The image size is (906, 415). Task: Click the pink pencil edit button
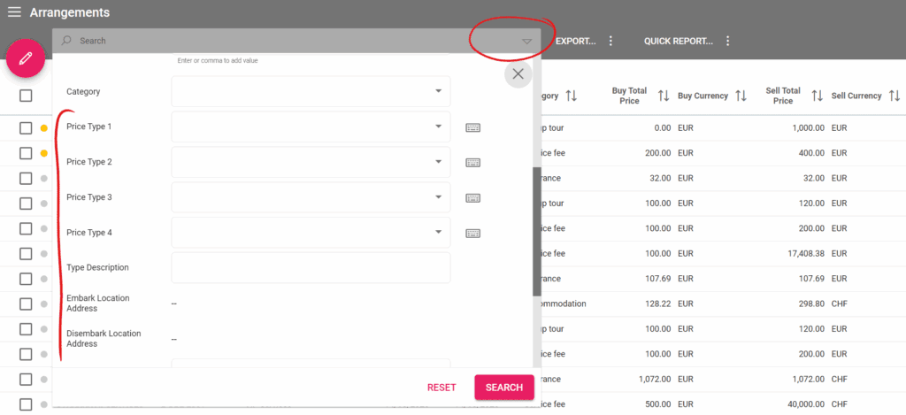pos(26,58)
